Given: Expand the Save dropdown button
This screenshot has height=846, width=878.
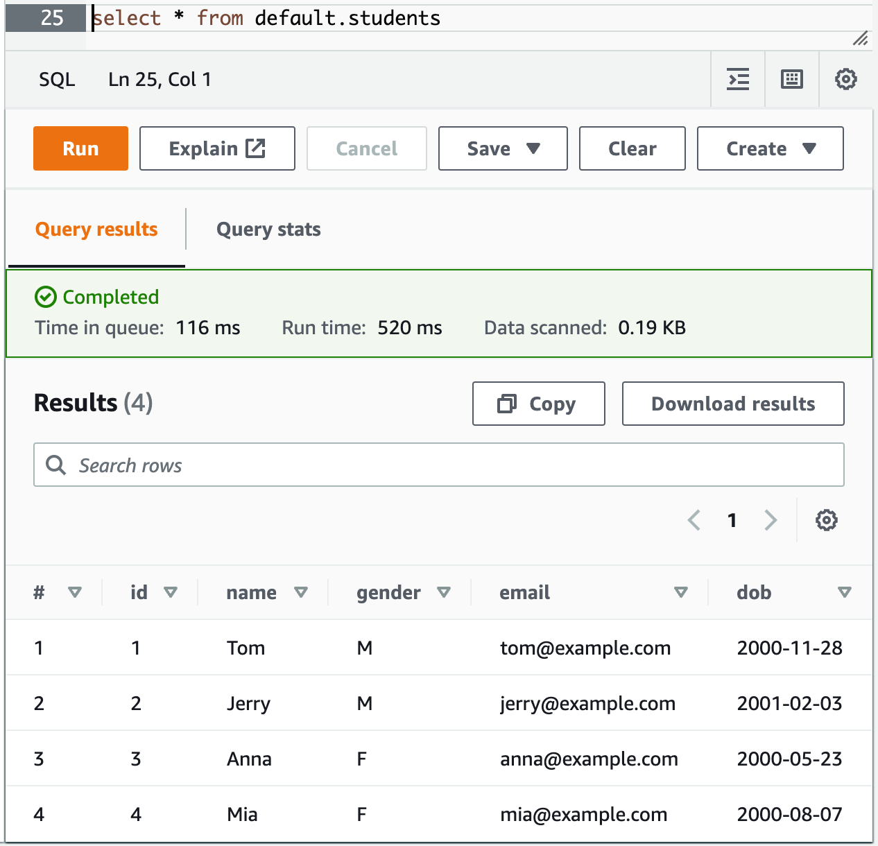Looking at the screenshot, I should coord(503,148).
